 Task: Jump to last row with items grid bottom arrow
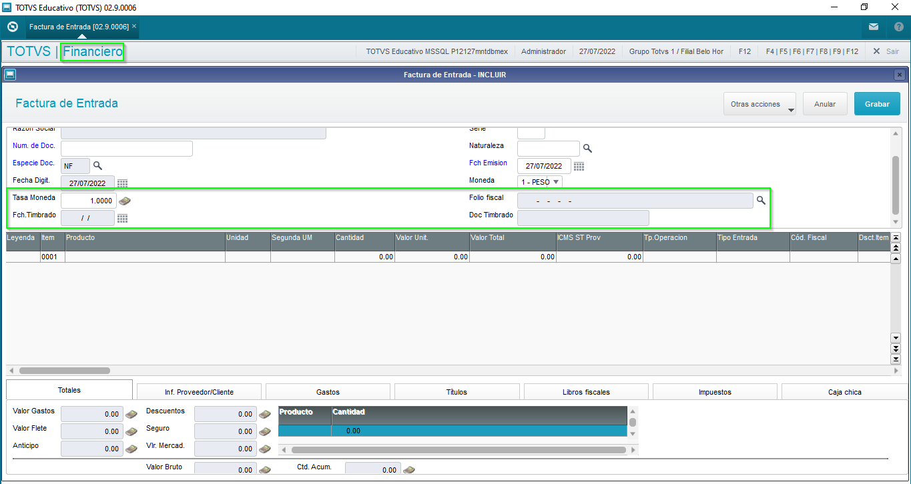click(x=896, y=359)
